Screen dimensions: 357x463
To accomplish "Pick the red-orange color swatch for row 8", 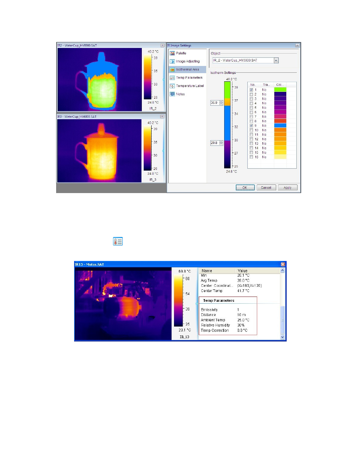I will click(280, 121).
